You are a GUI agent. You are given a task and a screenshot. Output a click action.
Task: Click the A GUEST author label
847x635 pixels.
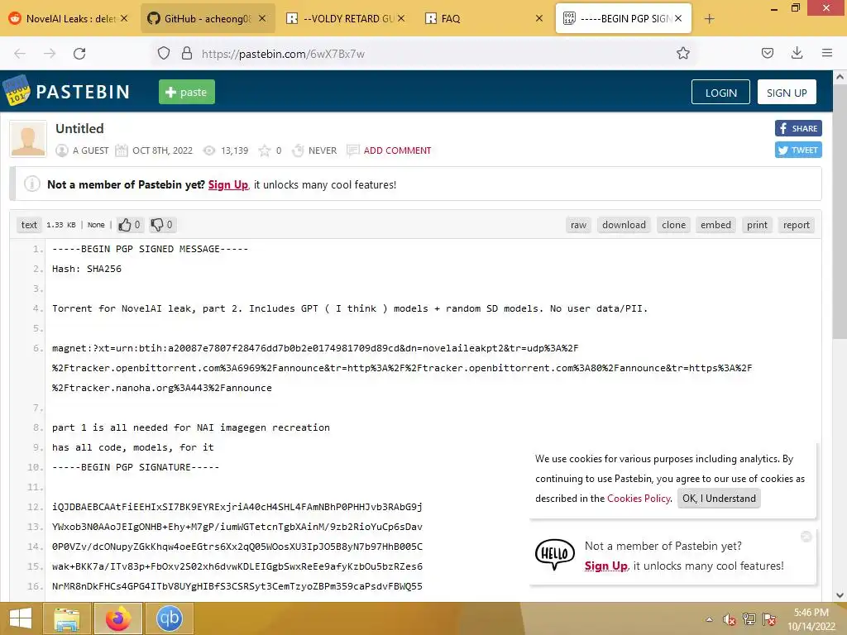[90, 150]
